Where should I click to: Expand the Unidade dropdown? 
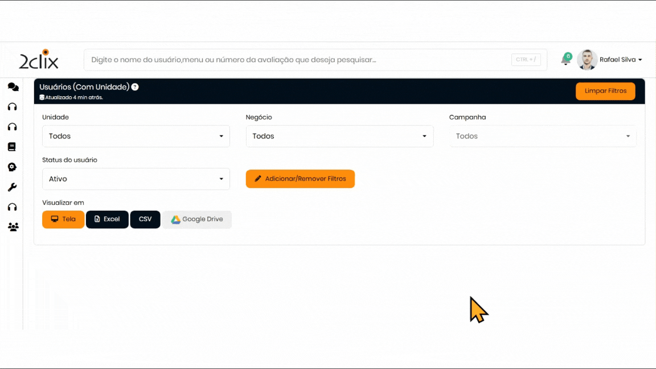point(136,136)
